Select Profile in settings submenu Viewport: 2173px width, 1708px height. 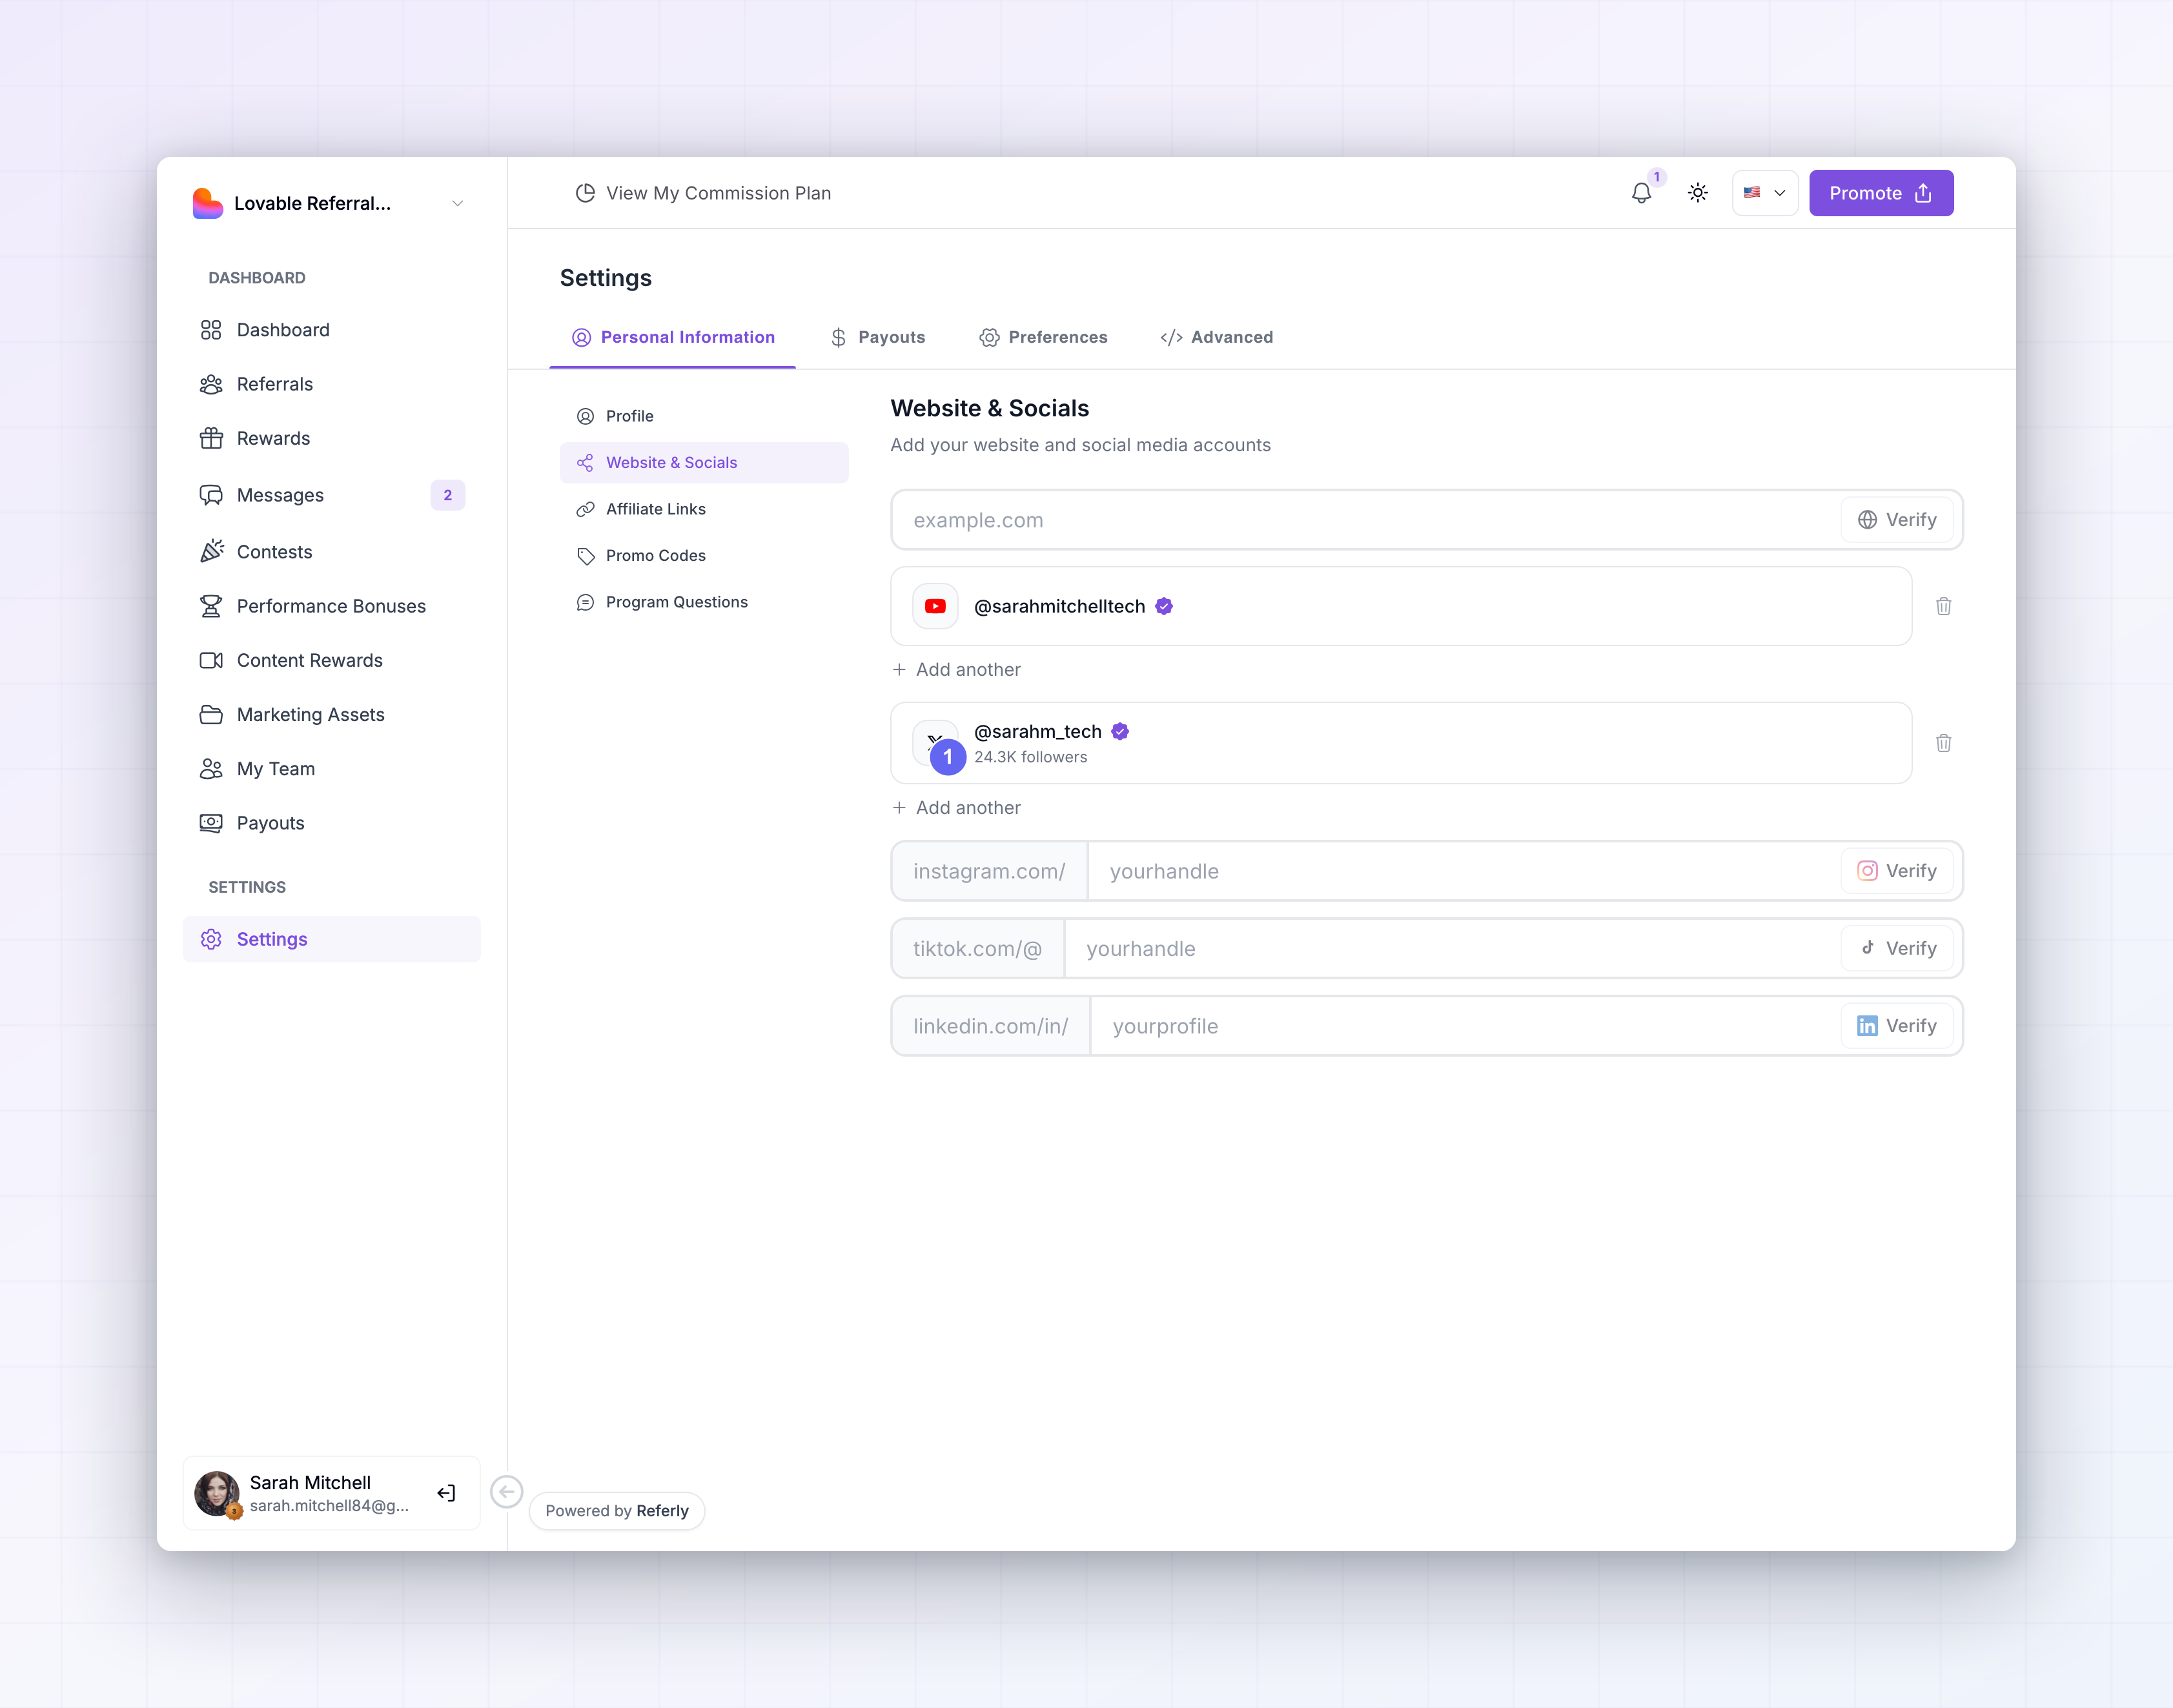pos(704,416)
